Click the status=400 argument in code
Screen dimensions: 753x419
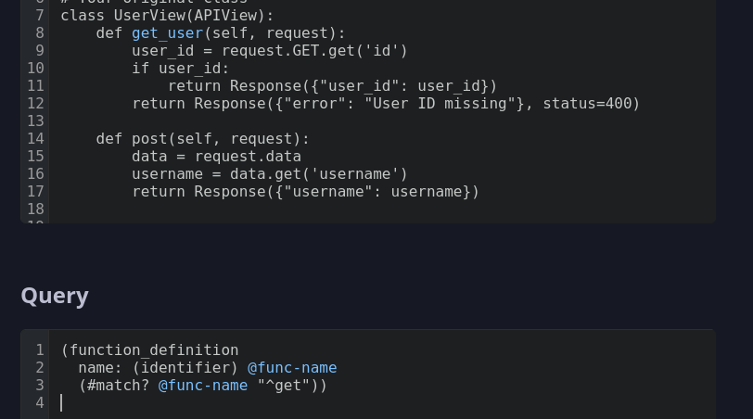(586, 104)
